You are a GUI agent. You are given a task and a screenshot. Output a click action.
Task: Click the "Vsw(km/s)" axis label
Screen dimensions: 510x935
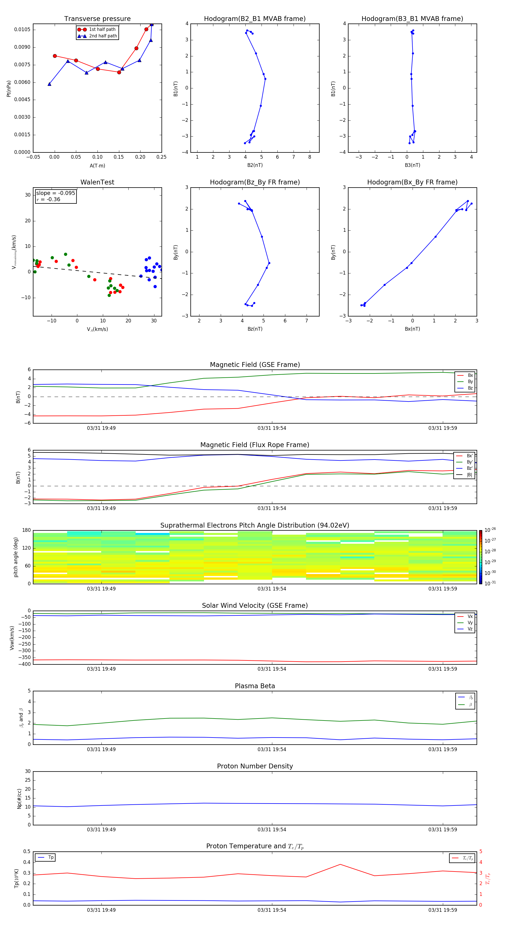(x=12, y=638)
